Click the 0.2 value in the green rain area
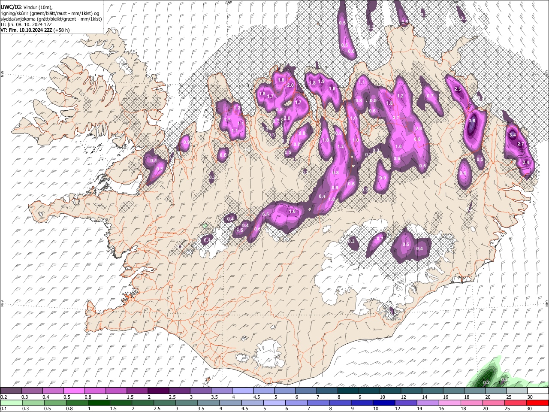549x412 pixels. point(486,382)
